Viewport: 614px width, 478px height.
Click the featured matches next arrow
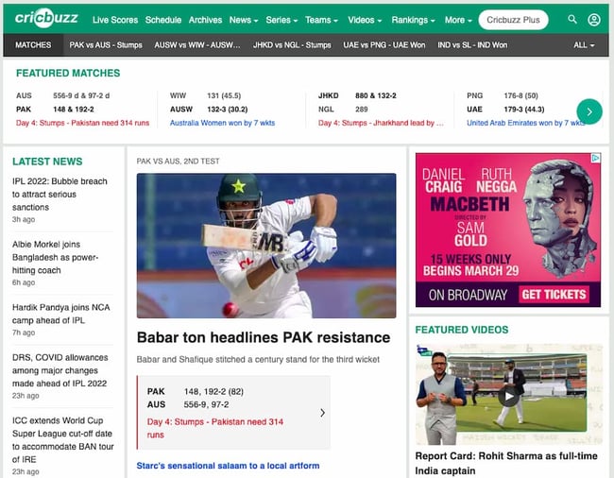click(x=588, y=112)
